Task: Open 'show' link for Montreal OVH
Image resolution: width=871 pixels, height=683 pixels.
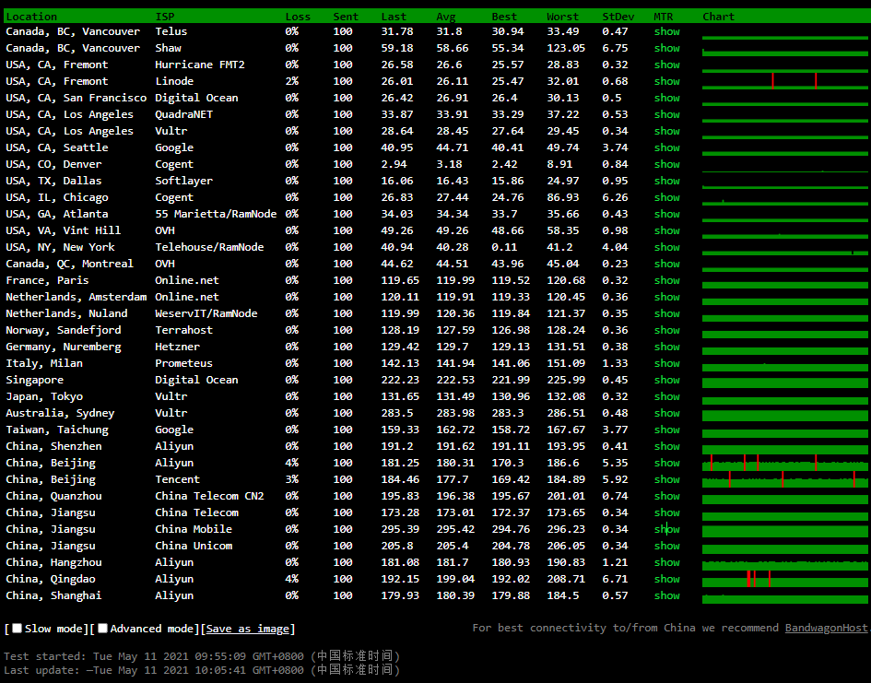Action: pos(666,264)
